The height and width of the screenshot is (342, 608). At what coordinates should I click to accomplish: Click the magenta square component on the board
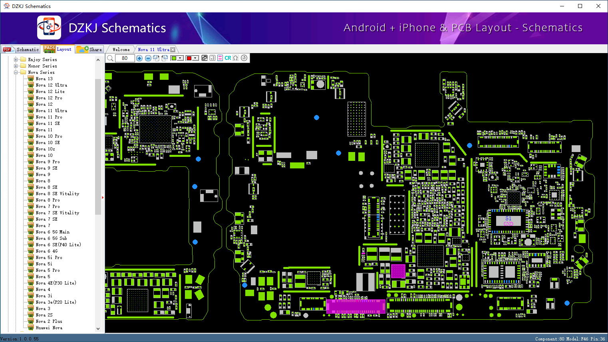(398, 271)
